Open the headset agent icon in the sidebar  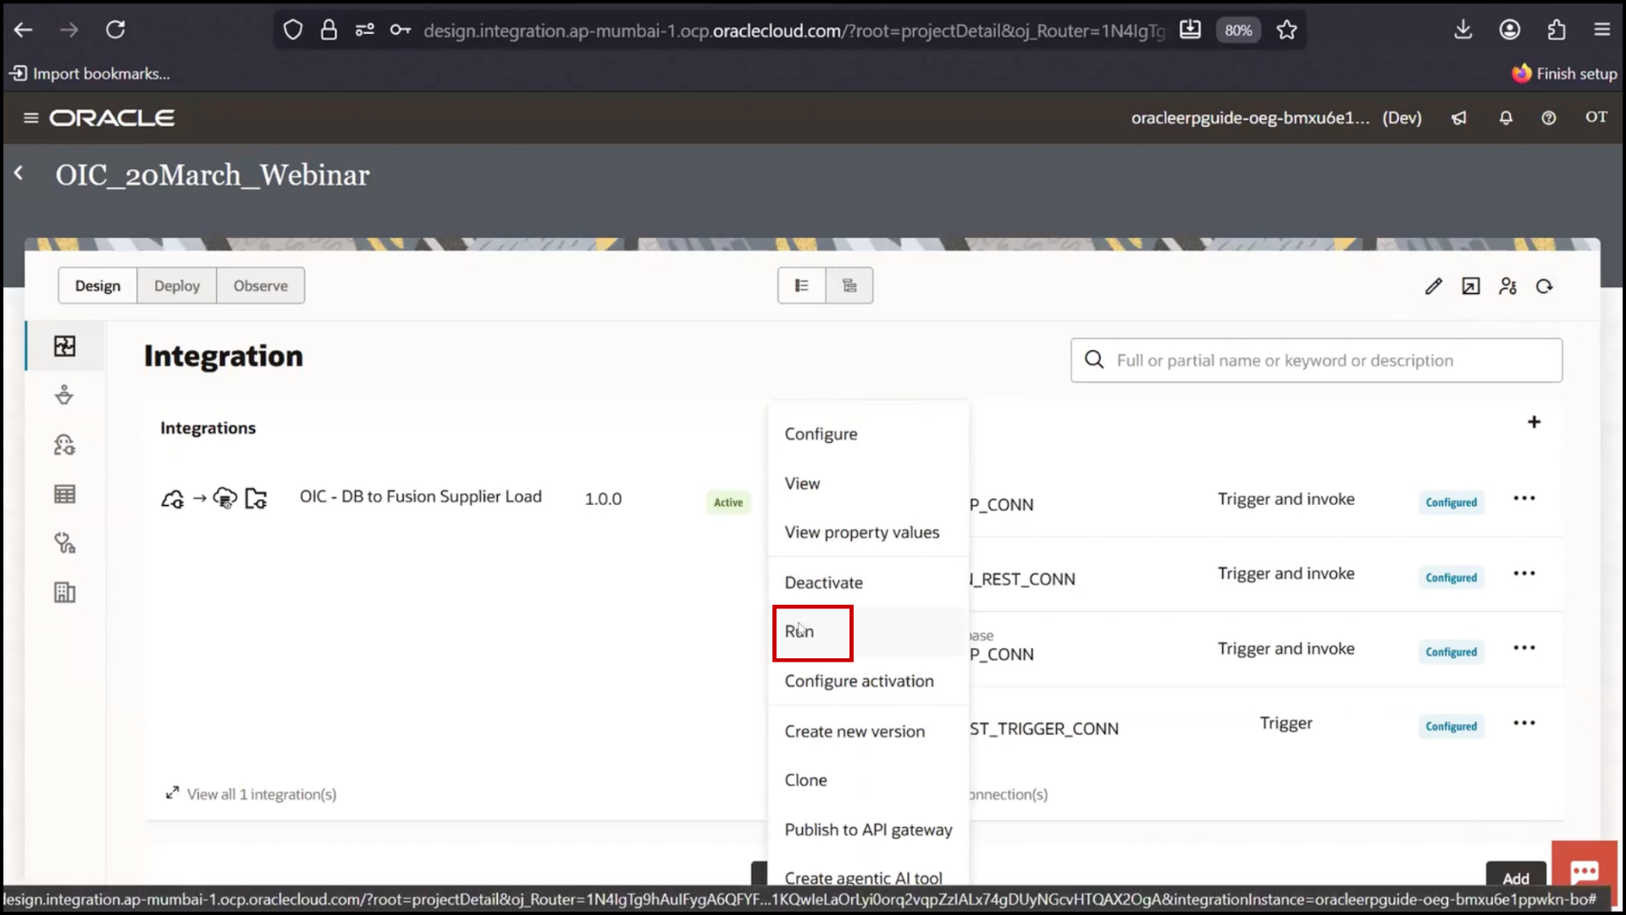[64, 444]
